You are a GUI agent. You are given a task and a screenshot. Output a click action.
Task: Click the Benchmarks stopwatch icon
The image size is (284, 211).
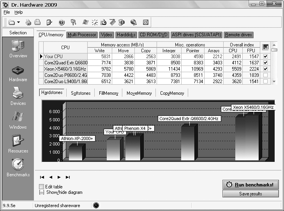18,168
